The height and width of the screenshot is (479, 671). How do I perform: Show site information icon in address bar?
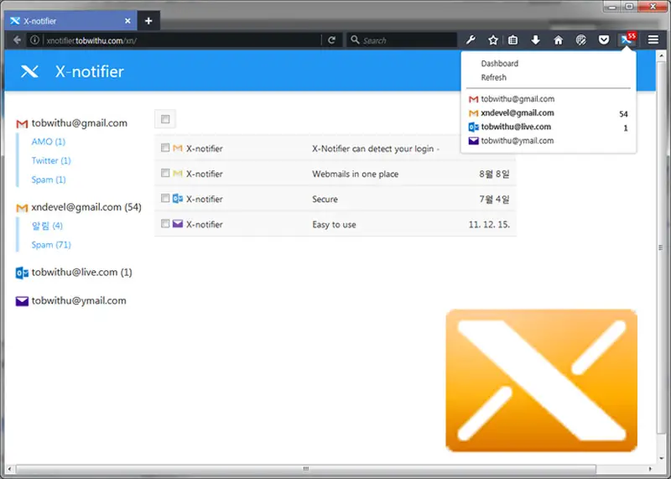(x=34, y=39)
